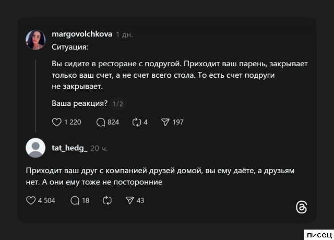Visit the tat_hedg_ username link
The image size is (334, 240).
coord(69,148)
